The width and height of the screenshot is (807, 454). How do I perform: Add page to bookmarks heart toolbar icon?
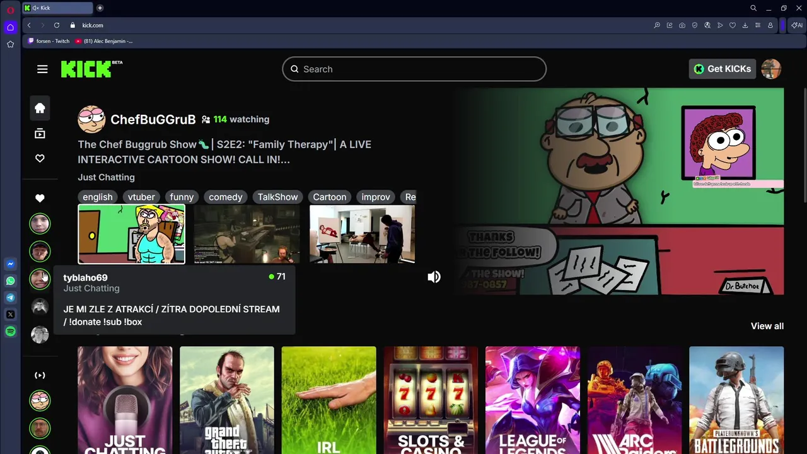click(733, 25)
